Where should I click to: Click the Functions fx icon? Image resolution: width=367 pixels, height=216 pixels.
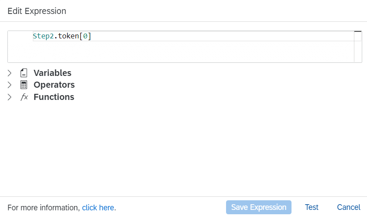tap(24, 97)
